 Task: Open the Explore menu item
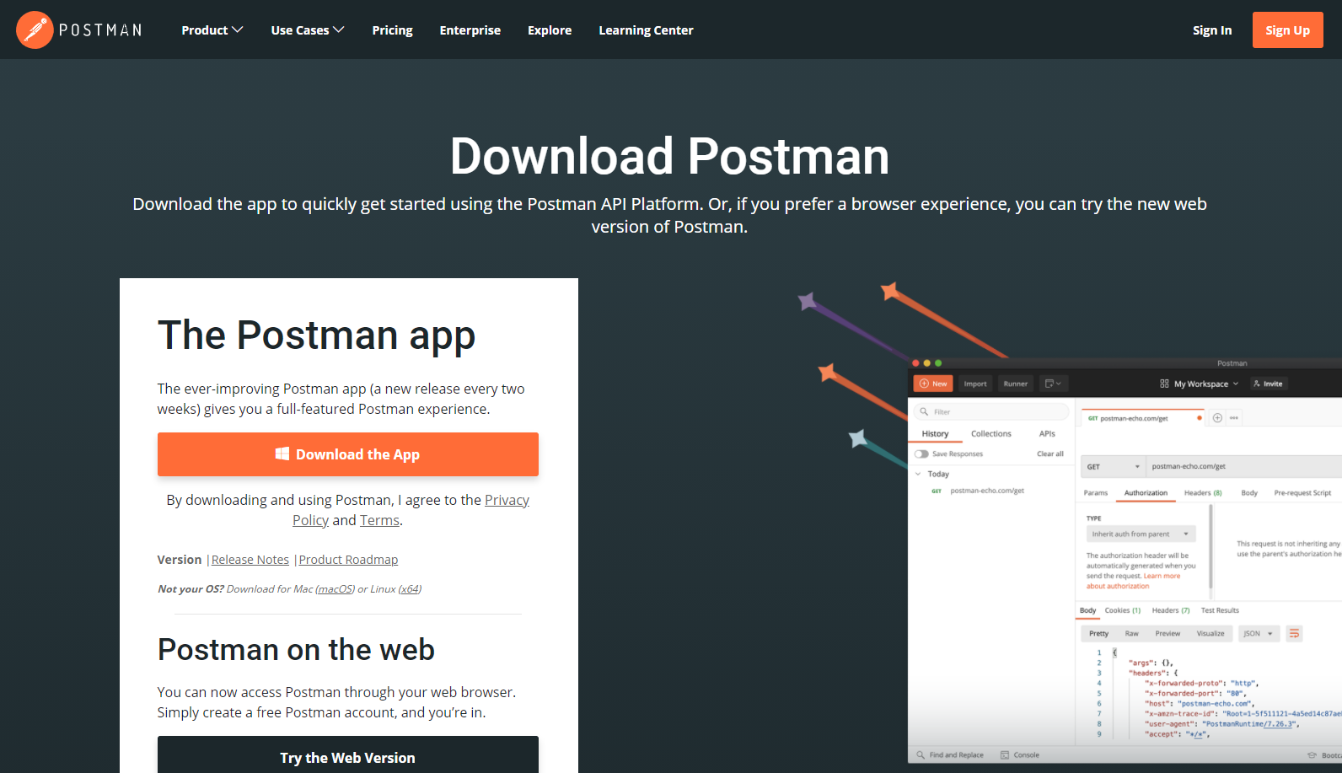pyautogui.click(x=550, y=30)
